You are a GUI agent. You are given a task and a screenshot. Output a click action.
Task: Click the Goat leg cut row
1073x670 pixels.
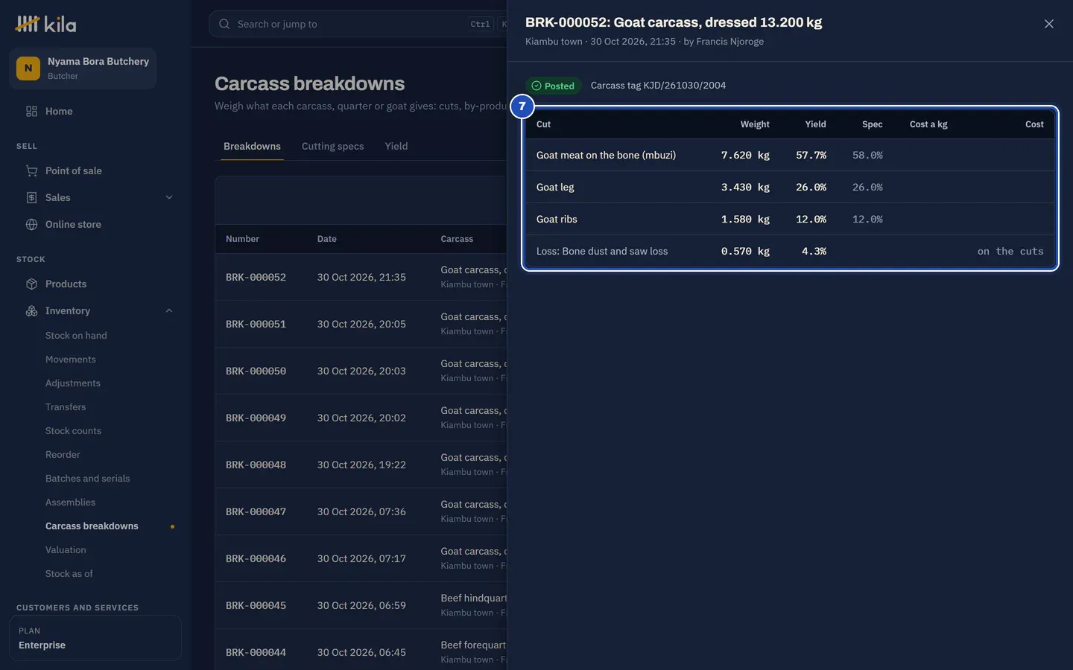tap(790, 187)
